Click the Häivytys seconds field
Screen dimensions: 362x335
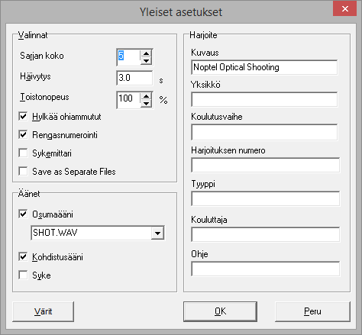[x=134, y=78]
